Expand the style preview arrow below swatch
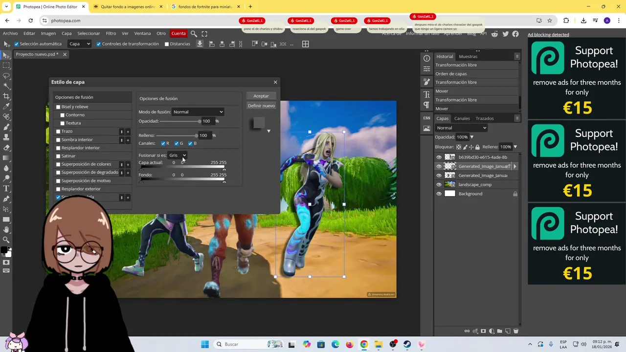This screenshot has width=626, height=352. coord(268,131)
